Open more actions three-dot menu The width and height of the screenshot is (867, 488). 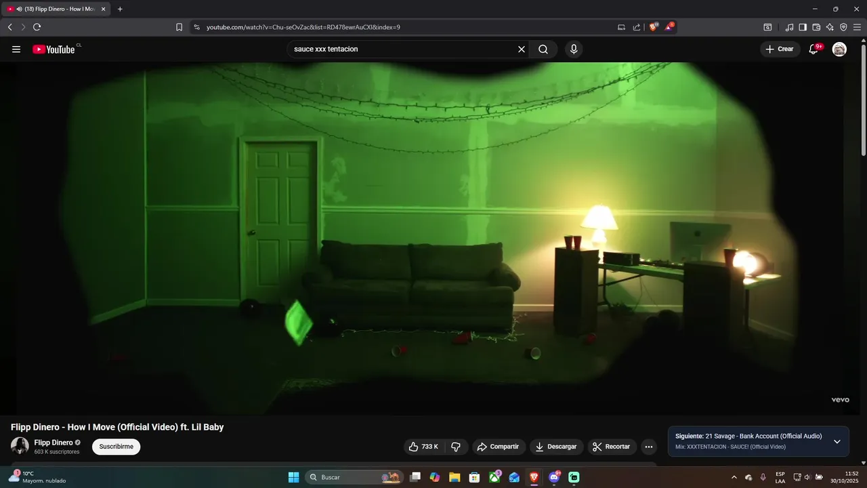point(649,447)
